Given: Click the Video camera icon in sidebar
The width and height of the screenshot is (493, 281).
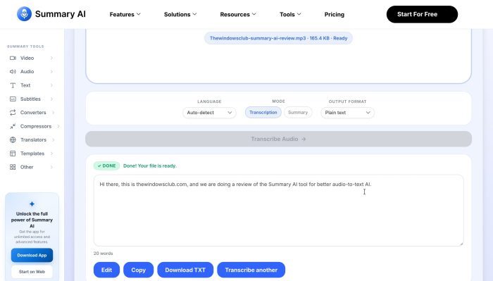Looking at the screenshot, I should pyautogui.click(x=13, y=58).
